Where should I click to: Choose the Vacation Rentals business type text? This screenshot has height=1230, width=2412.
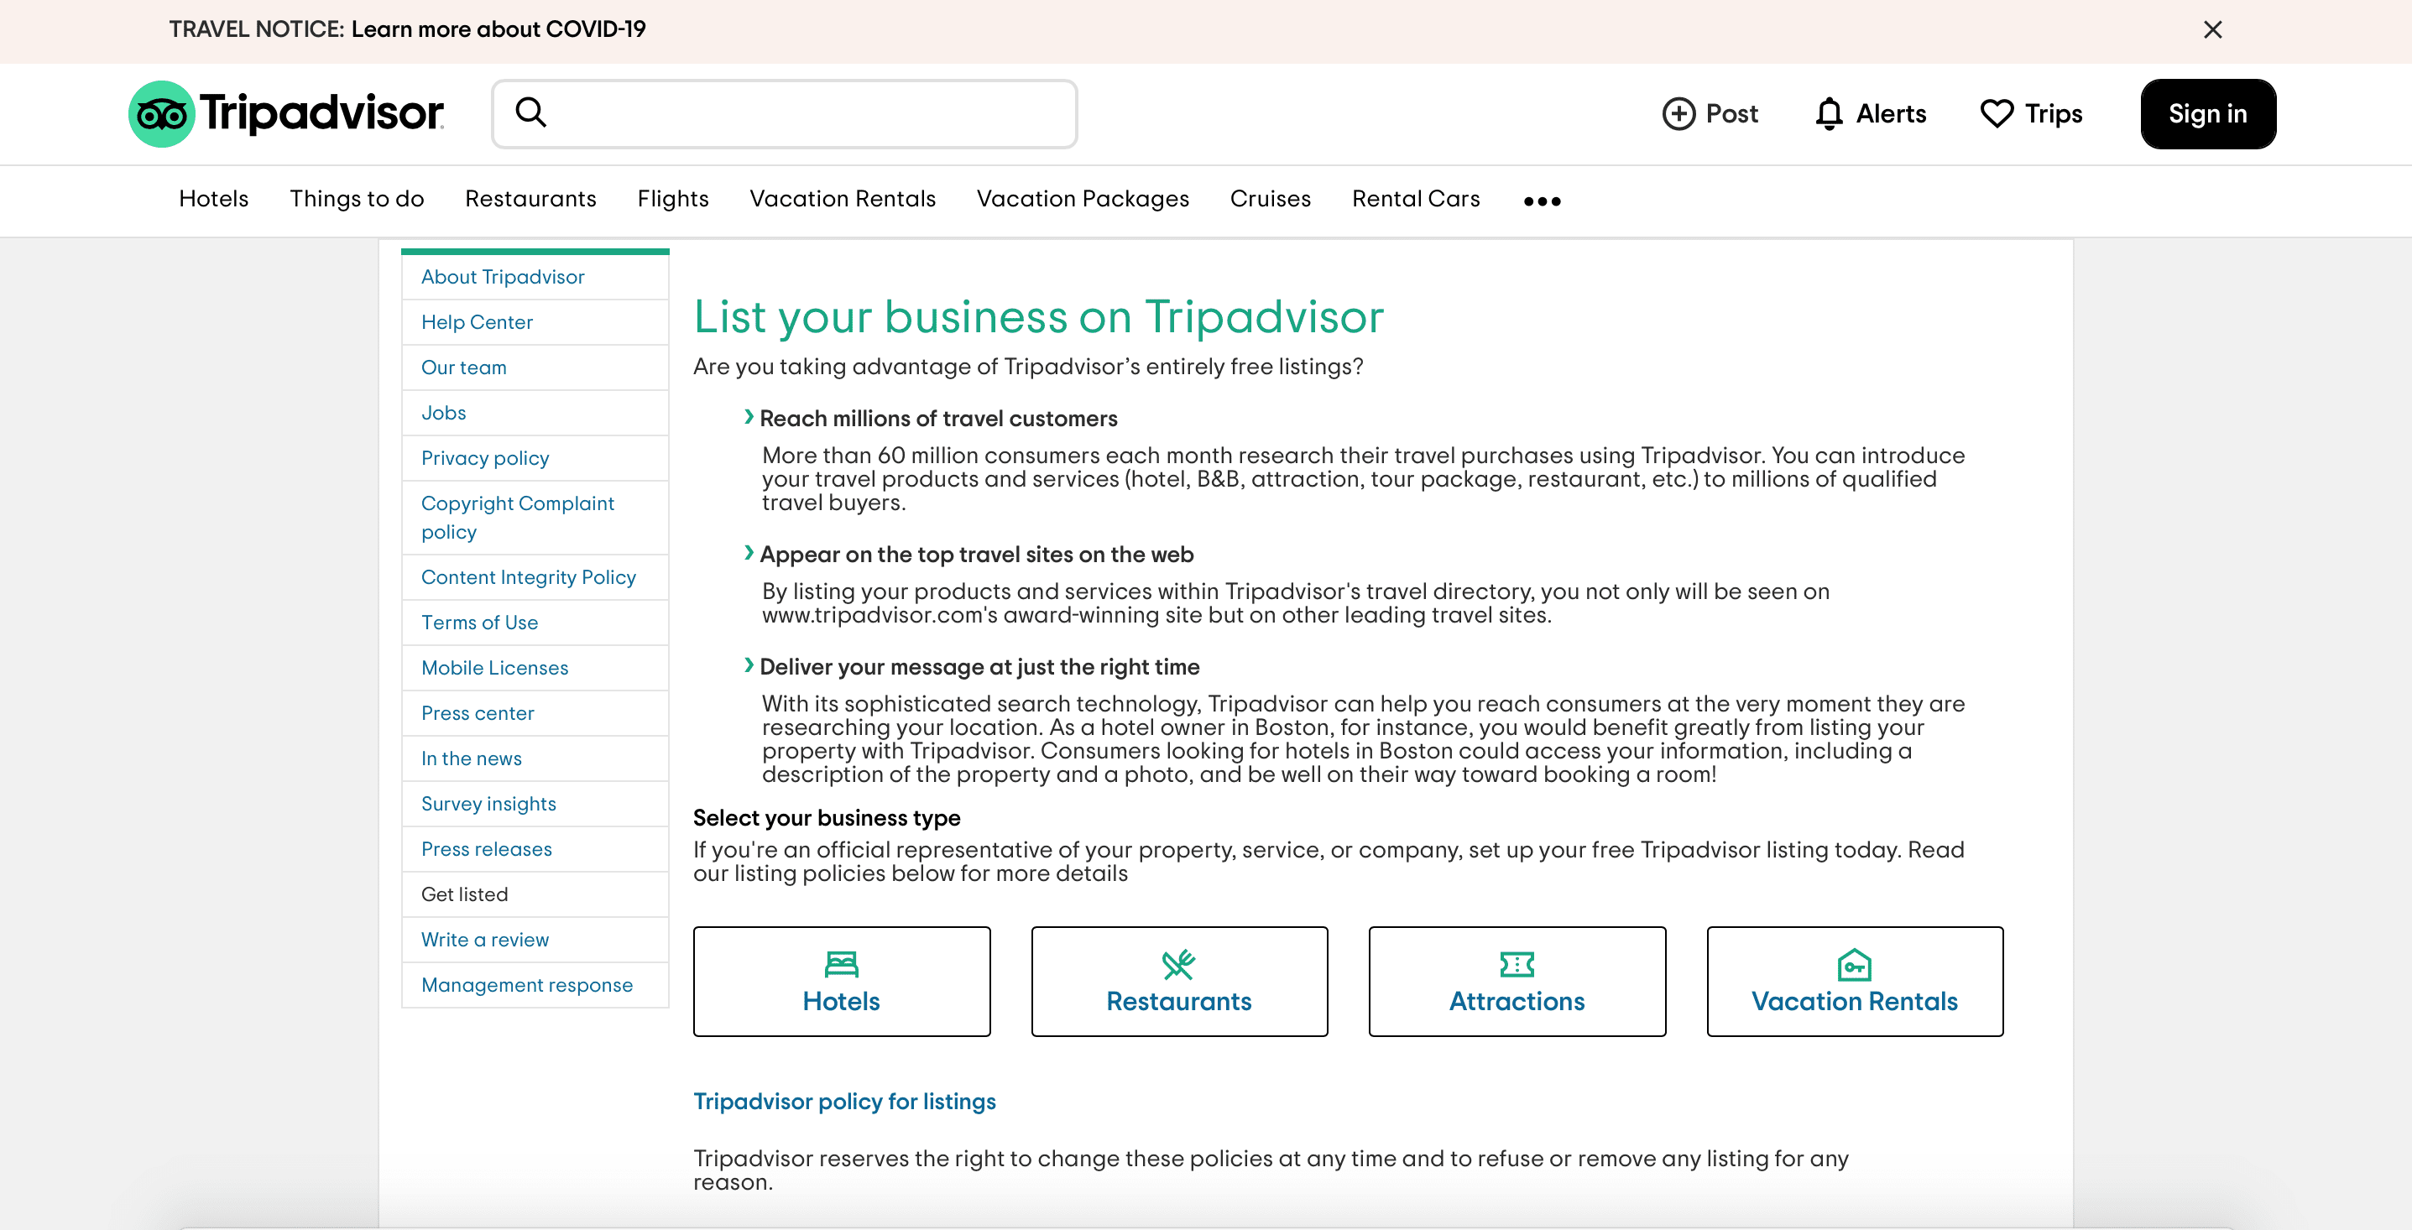[x=1854, y=1002]
